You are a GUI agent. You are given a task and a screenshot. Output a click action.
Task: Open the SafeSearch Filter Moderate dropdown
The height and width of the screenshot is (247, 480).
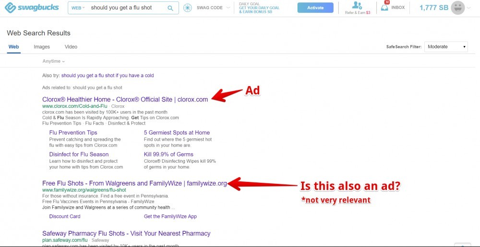click(x=446, y=47)
